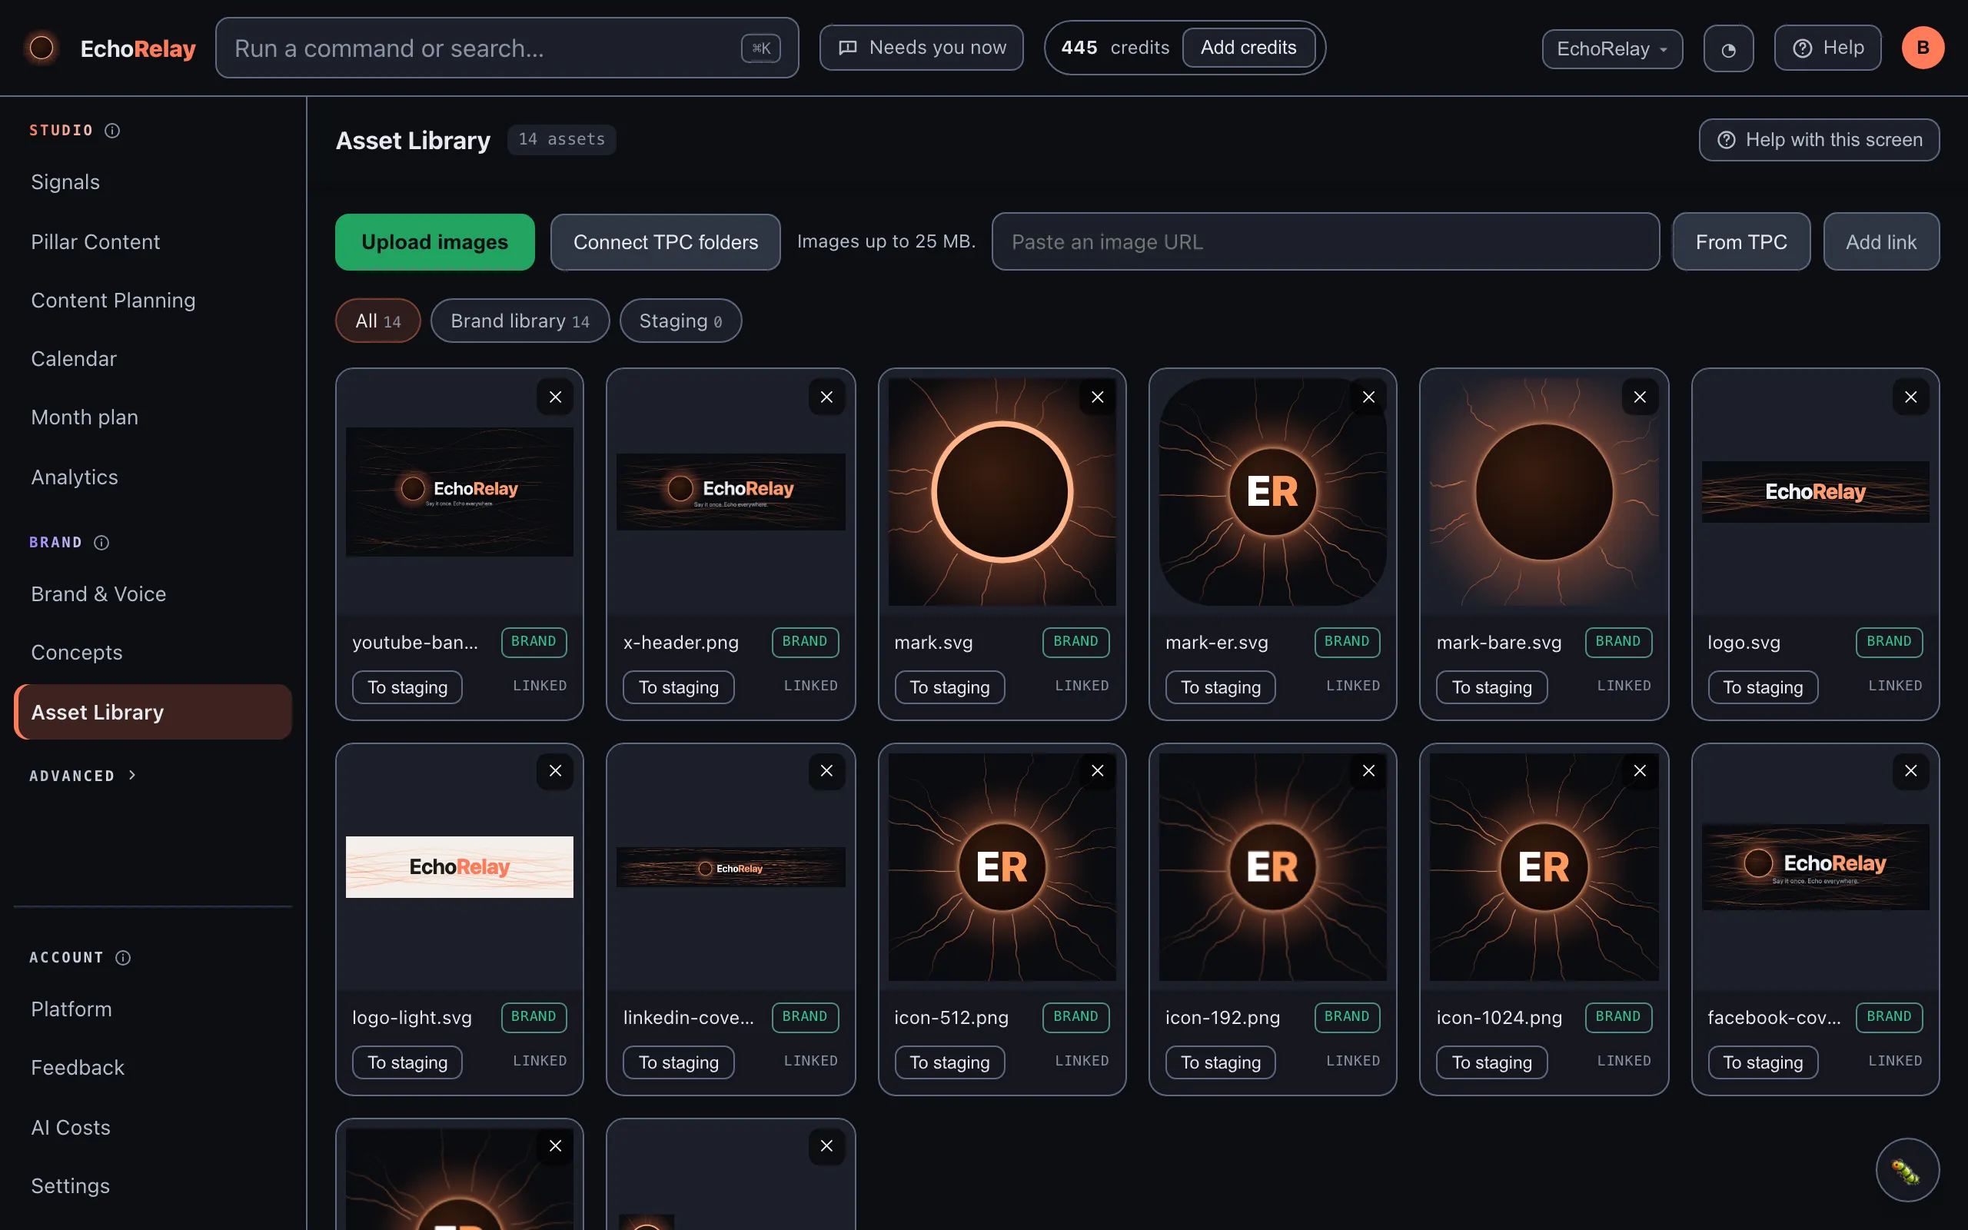1968x1230 pixels.
Task: Focus the command search field
Action: pos(507,48)
